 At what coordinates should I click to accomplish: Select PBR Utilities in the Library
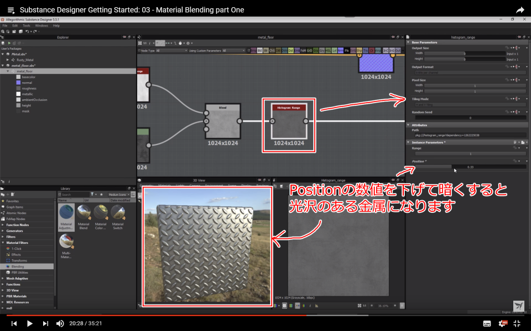(x=20, y=273)
